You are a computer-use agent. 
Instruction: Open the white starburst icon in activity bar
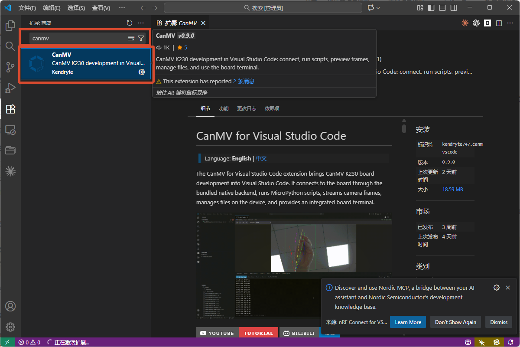tap(10, 171)
